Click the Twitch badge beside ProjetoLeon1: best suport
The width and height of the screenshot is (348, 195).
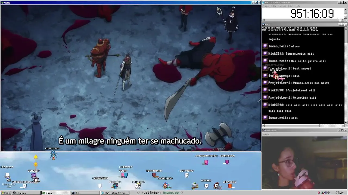(265, 68)
